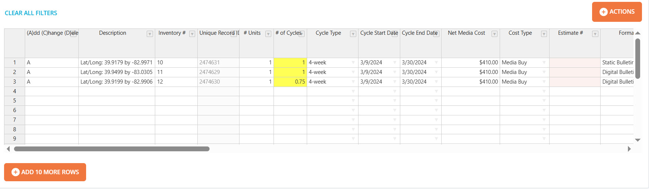Image resolution: width=649 pixels, height=189 pixels.
Task: Select row header number 2
Action: click(x=15, y=72)
